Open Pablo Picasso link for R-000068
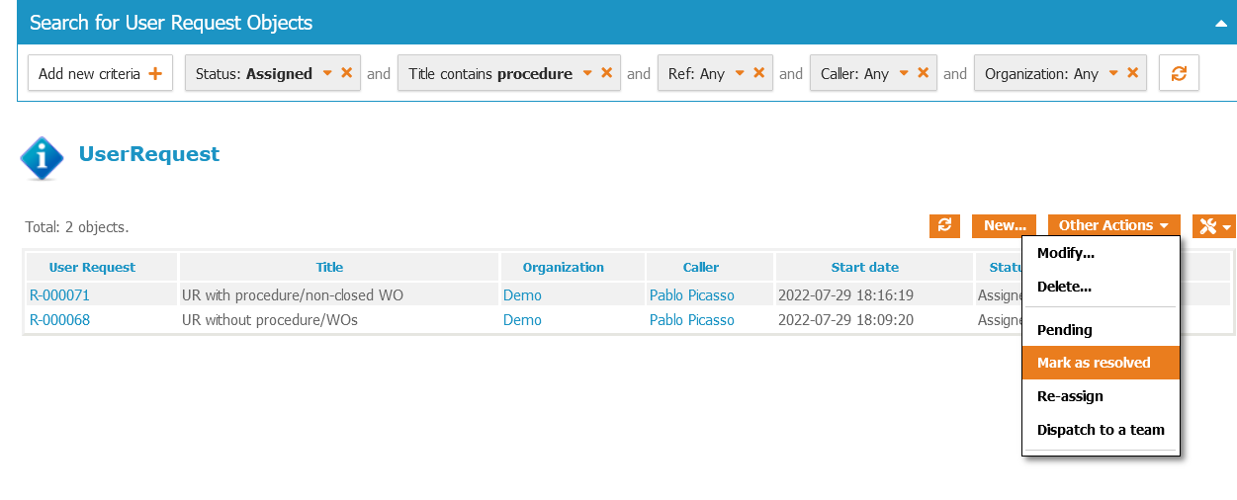1237x500 pixels. (691, 320)
